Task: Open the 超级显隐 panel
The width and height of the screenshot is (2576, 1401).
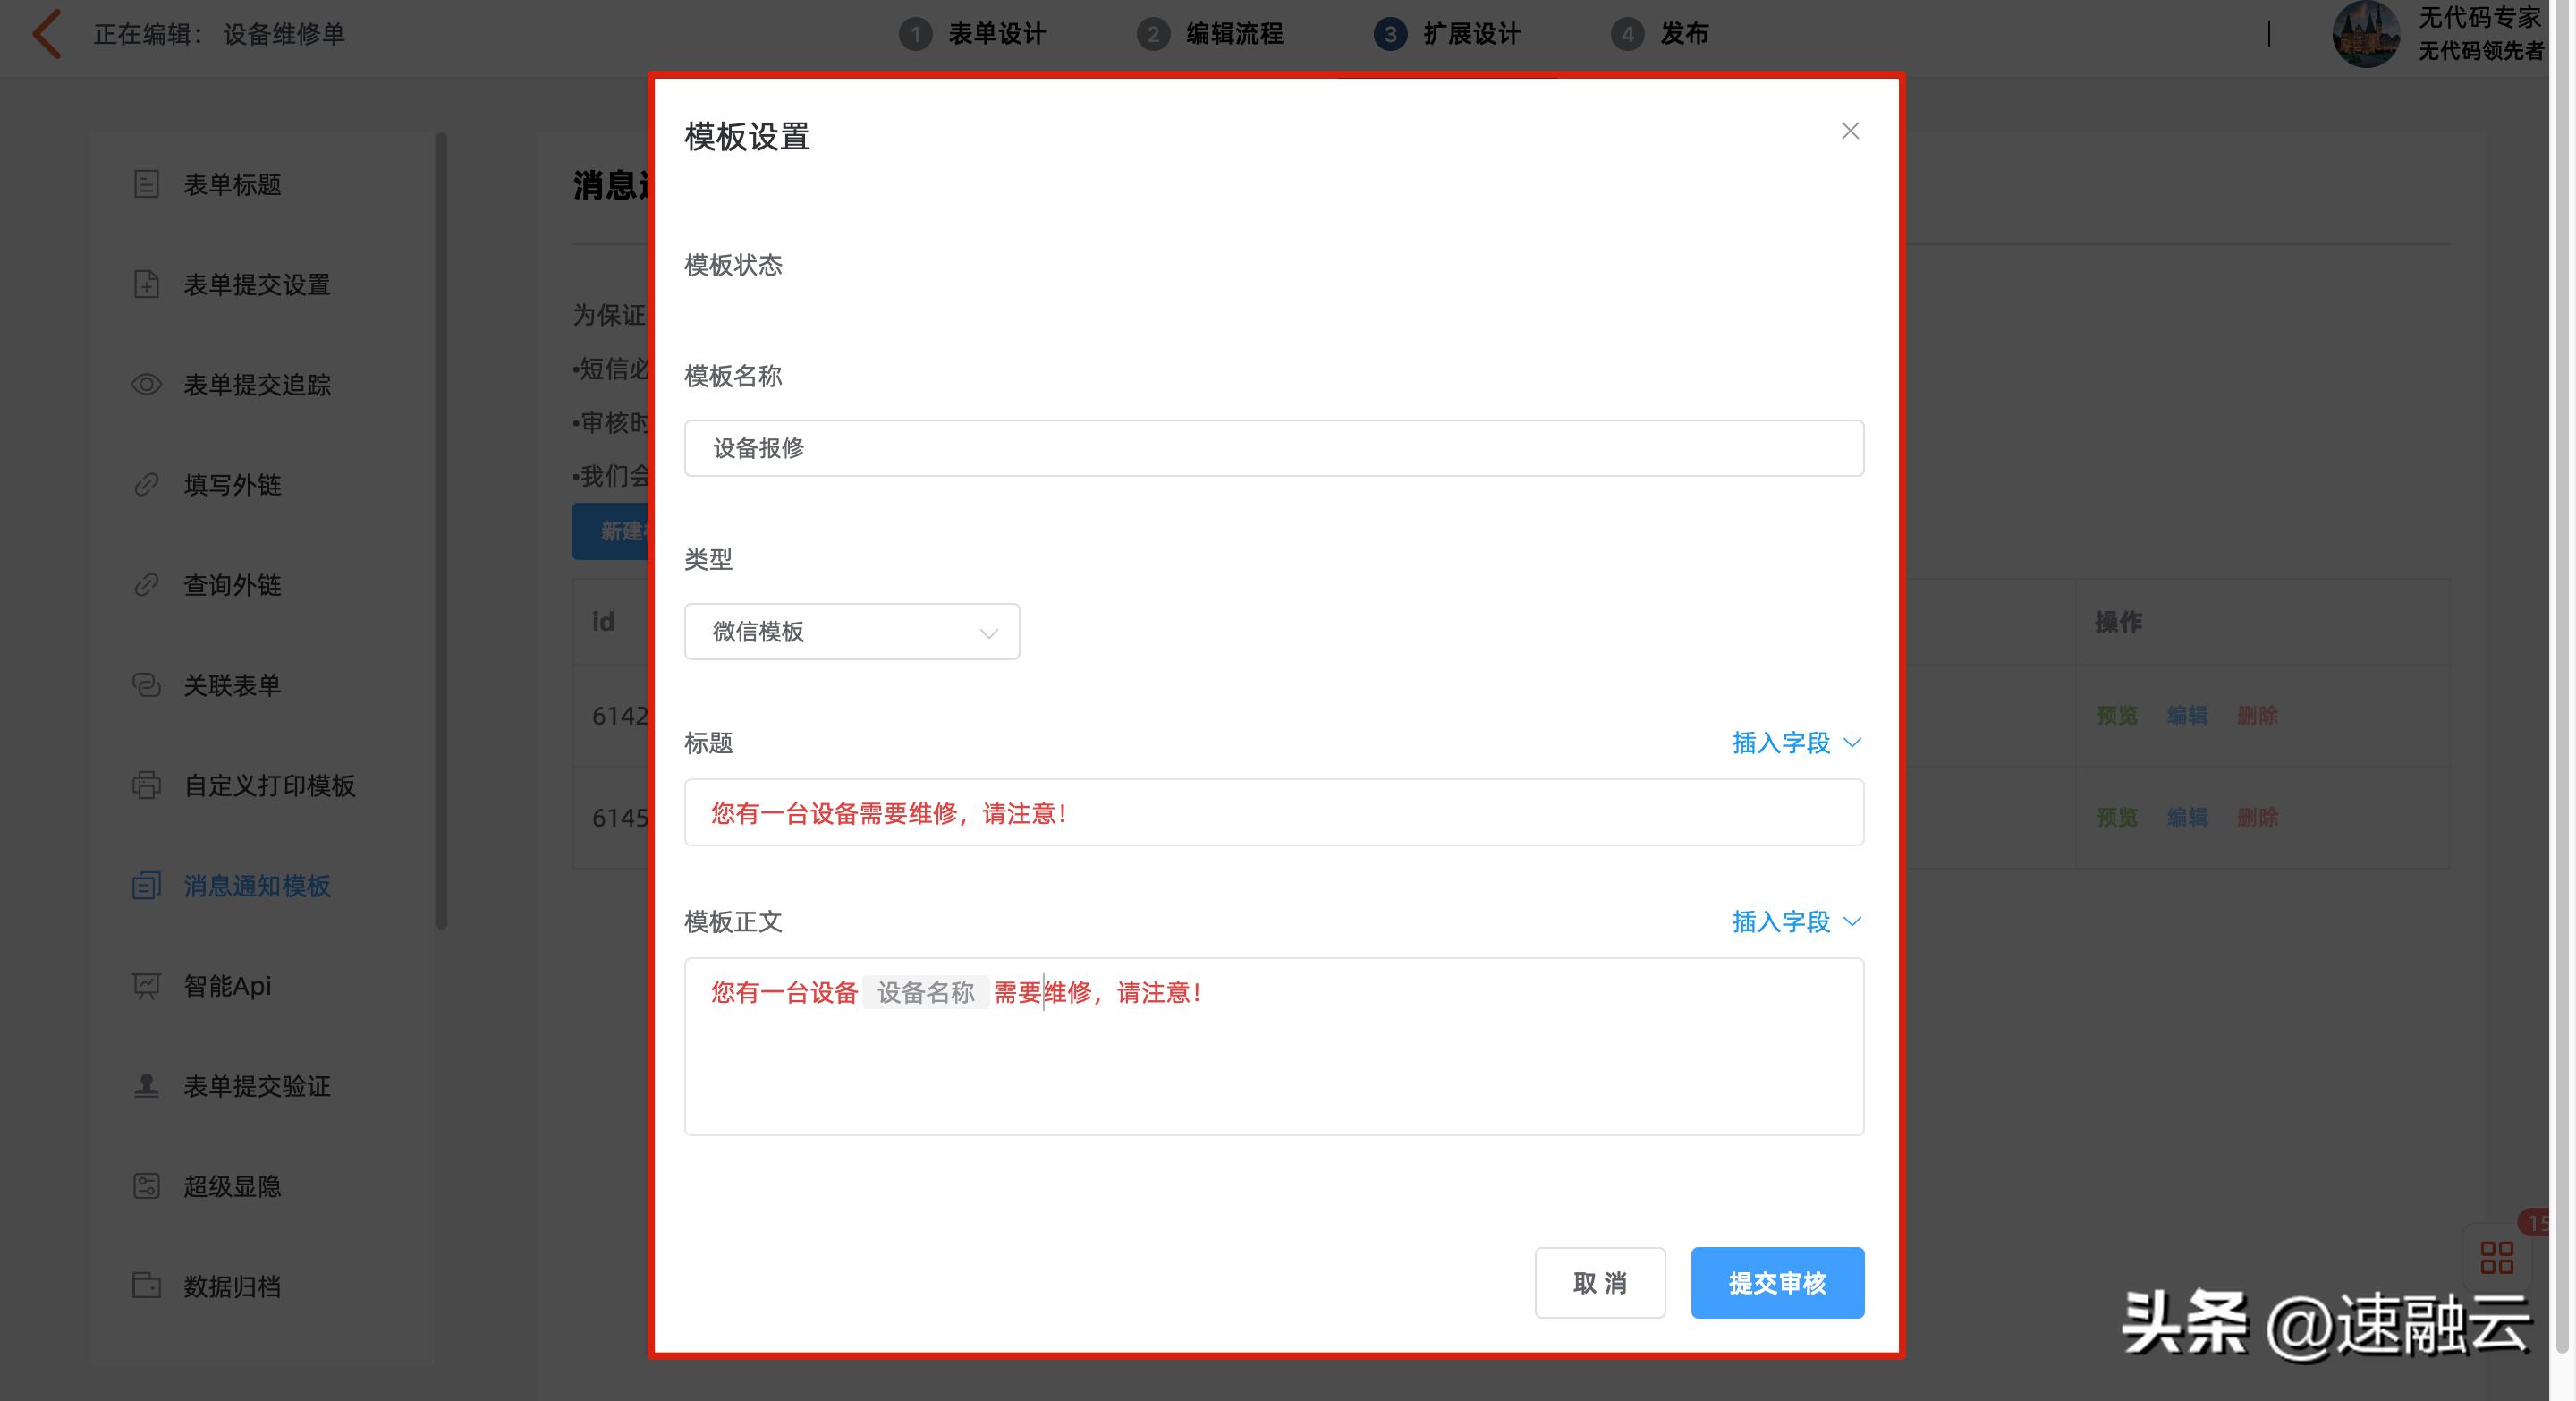Action: tap(230, 1186)
